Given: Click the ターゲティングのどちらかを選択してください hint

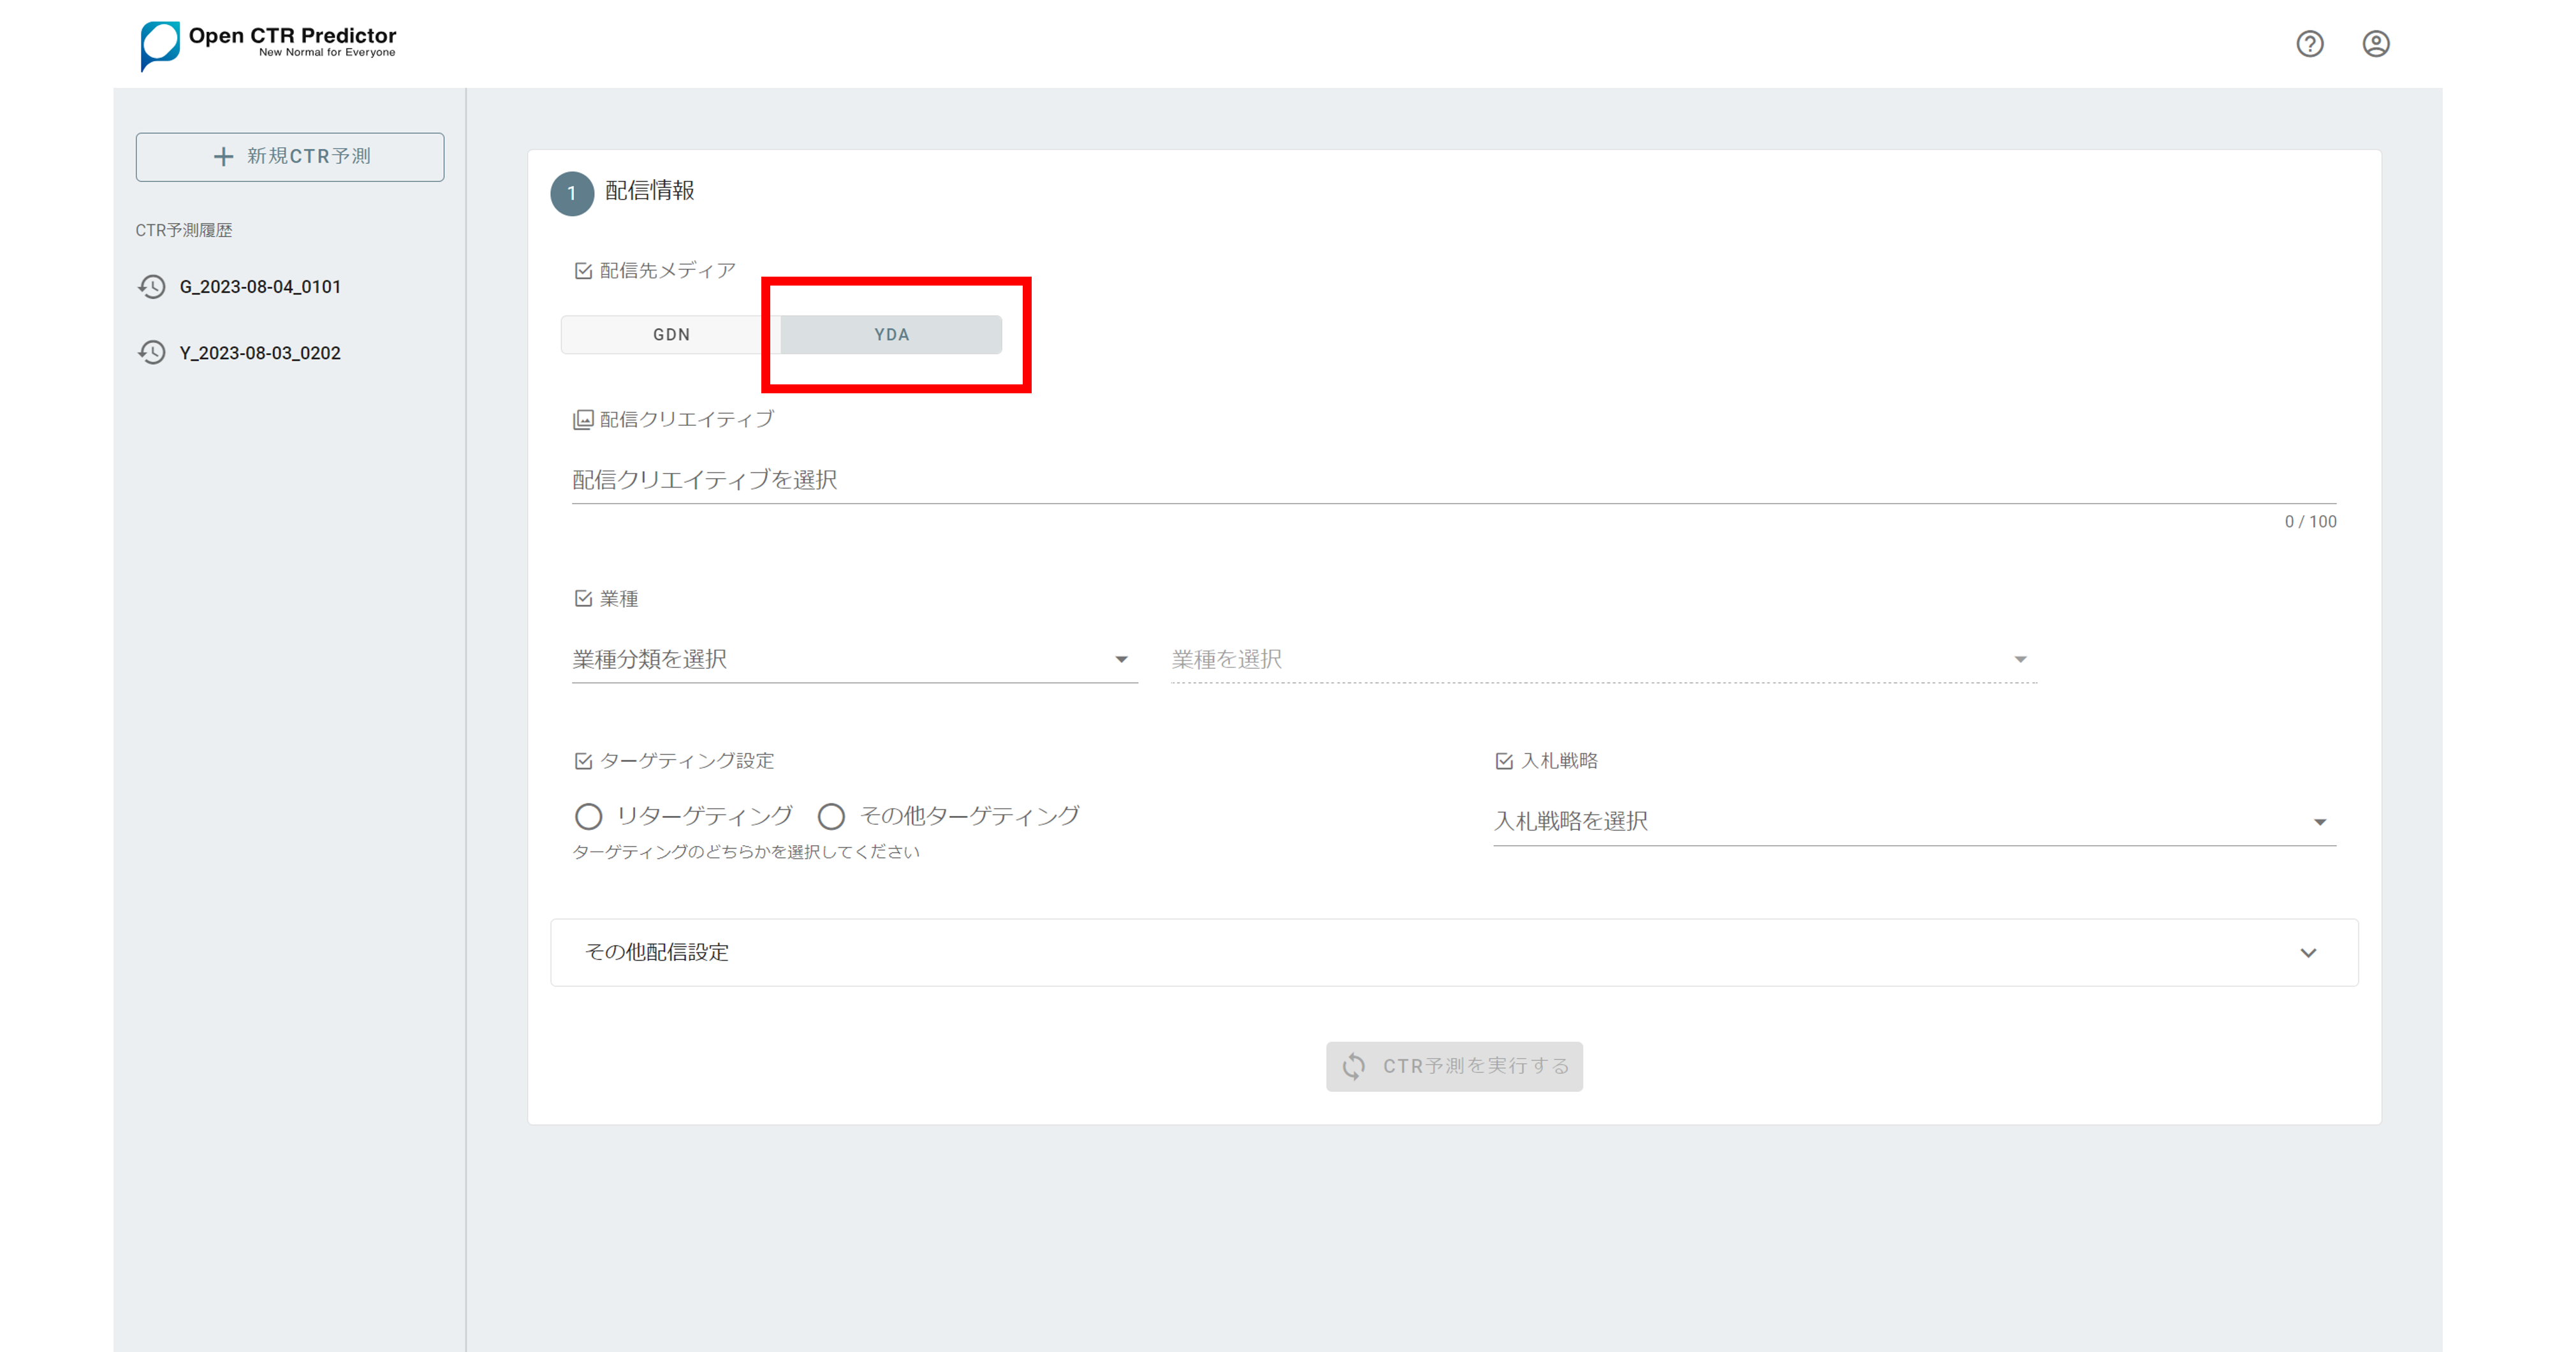Looking at the screenshot, I should point(746,852).
